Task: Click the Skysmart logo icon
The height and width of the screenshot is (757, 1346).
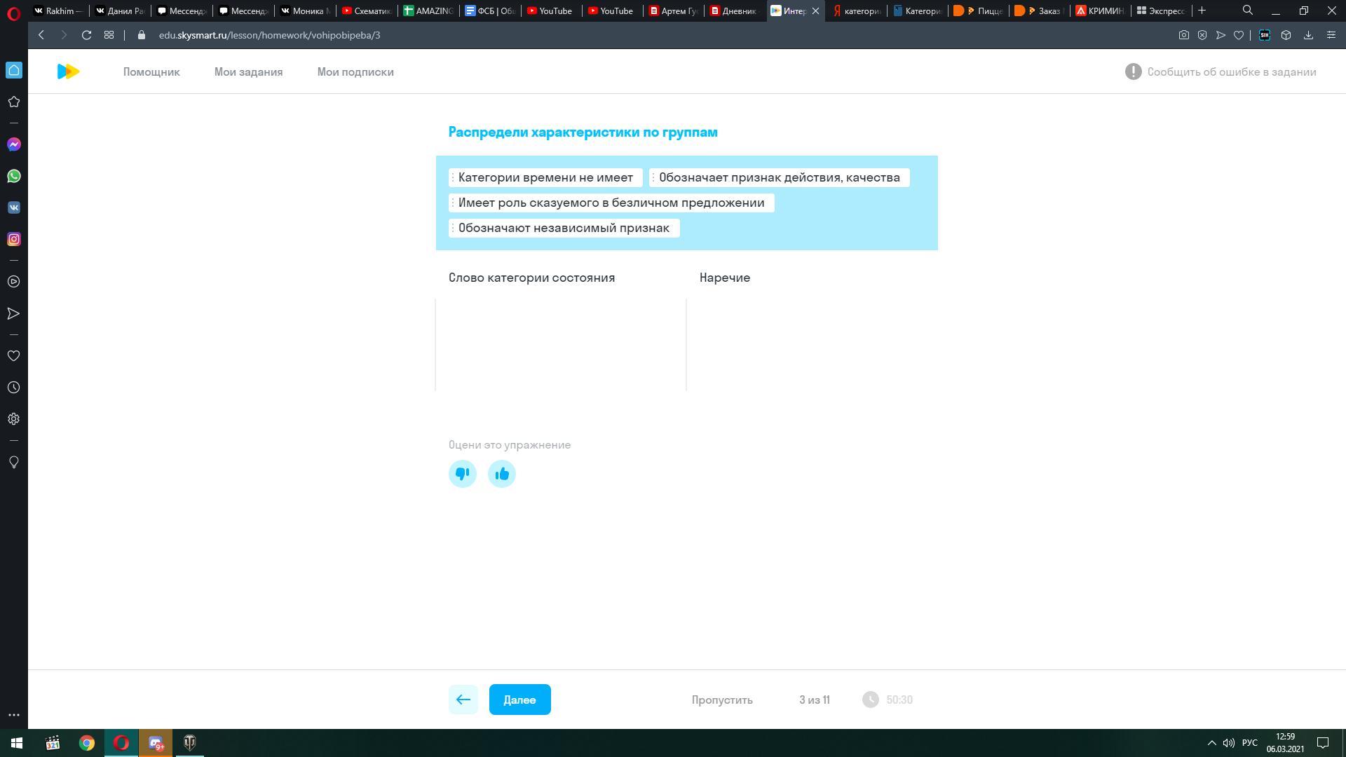Action: (x=68, y=71)
